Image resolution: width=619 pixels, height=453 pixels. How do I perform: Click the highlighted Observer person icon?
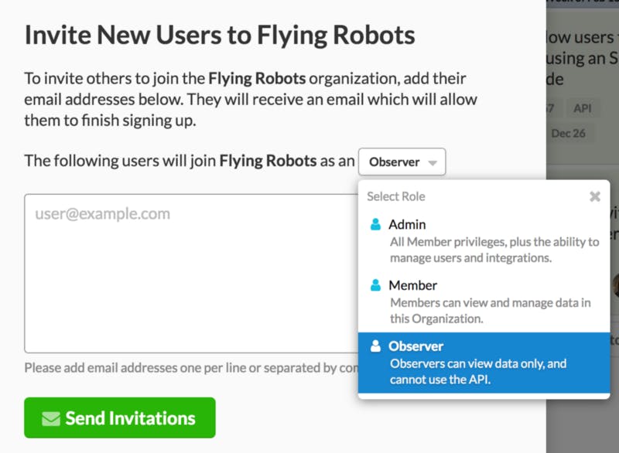click(x=375, y=346)
